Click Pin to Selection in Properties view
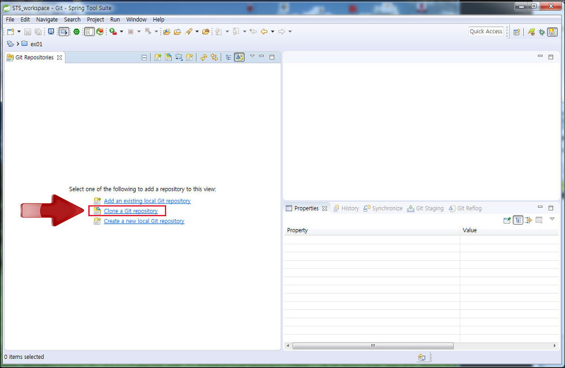Viewport: 565px width, 368px height. click(x=507, y=220)
